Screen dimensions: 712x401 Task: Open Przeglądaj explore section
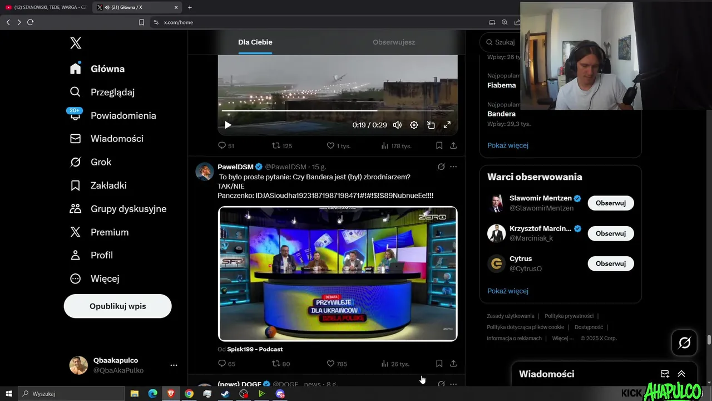click(x=102, y=92)
